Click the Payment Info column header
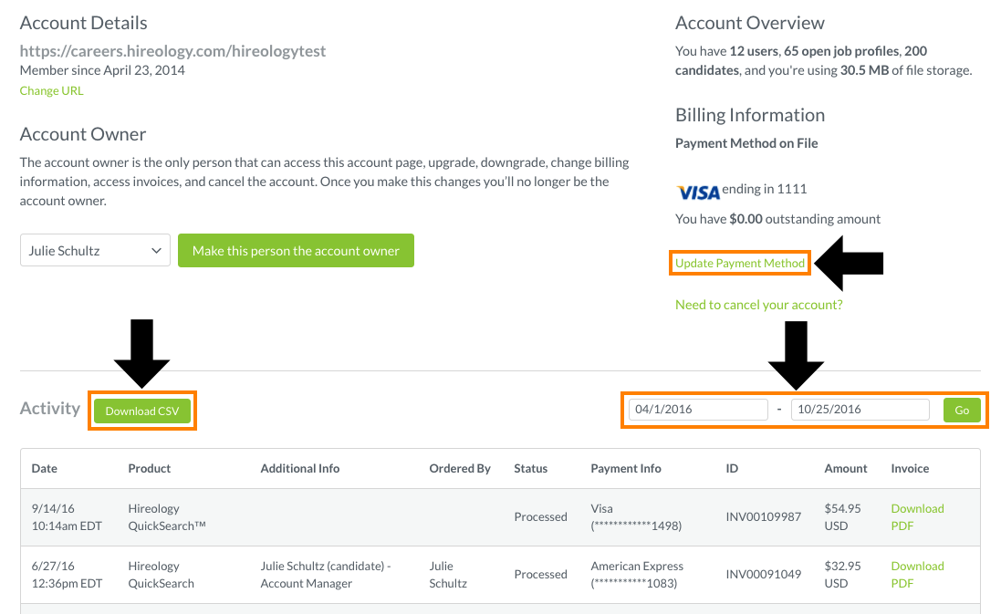This screenshot has height=614, width=1001. (626, 468)
